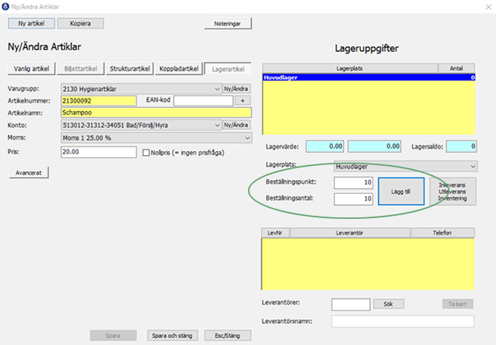Expand the Lagerplats Huvudlager dropdown

473,166
